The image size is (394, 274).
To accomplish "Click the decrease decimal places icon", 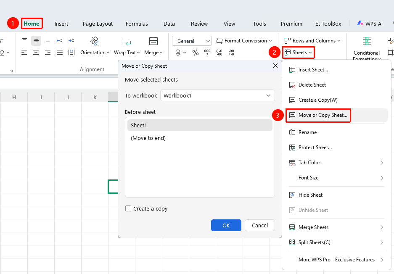I will click(x=231, y=53).
